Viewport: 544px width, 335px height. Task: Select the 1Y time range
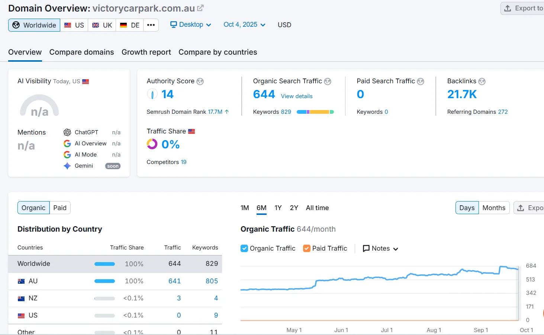[x=278, y=208]
